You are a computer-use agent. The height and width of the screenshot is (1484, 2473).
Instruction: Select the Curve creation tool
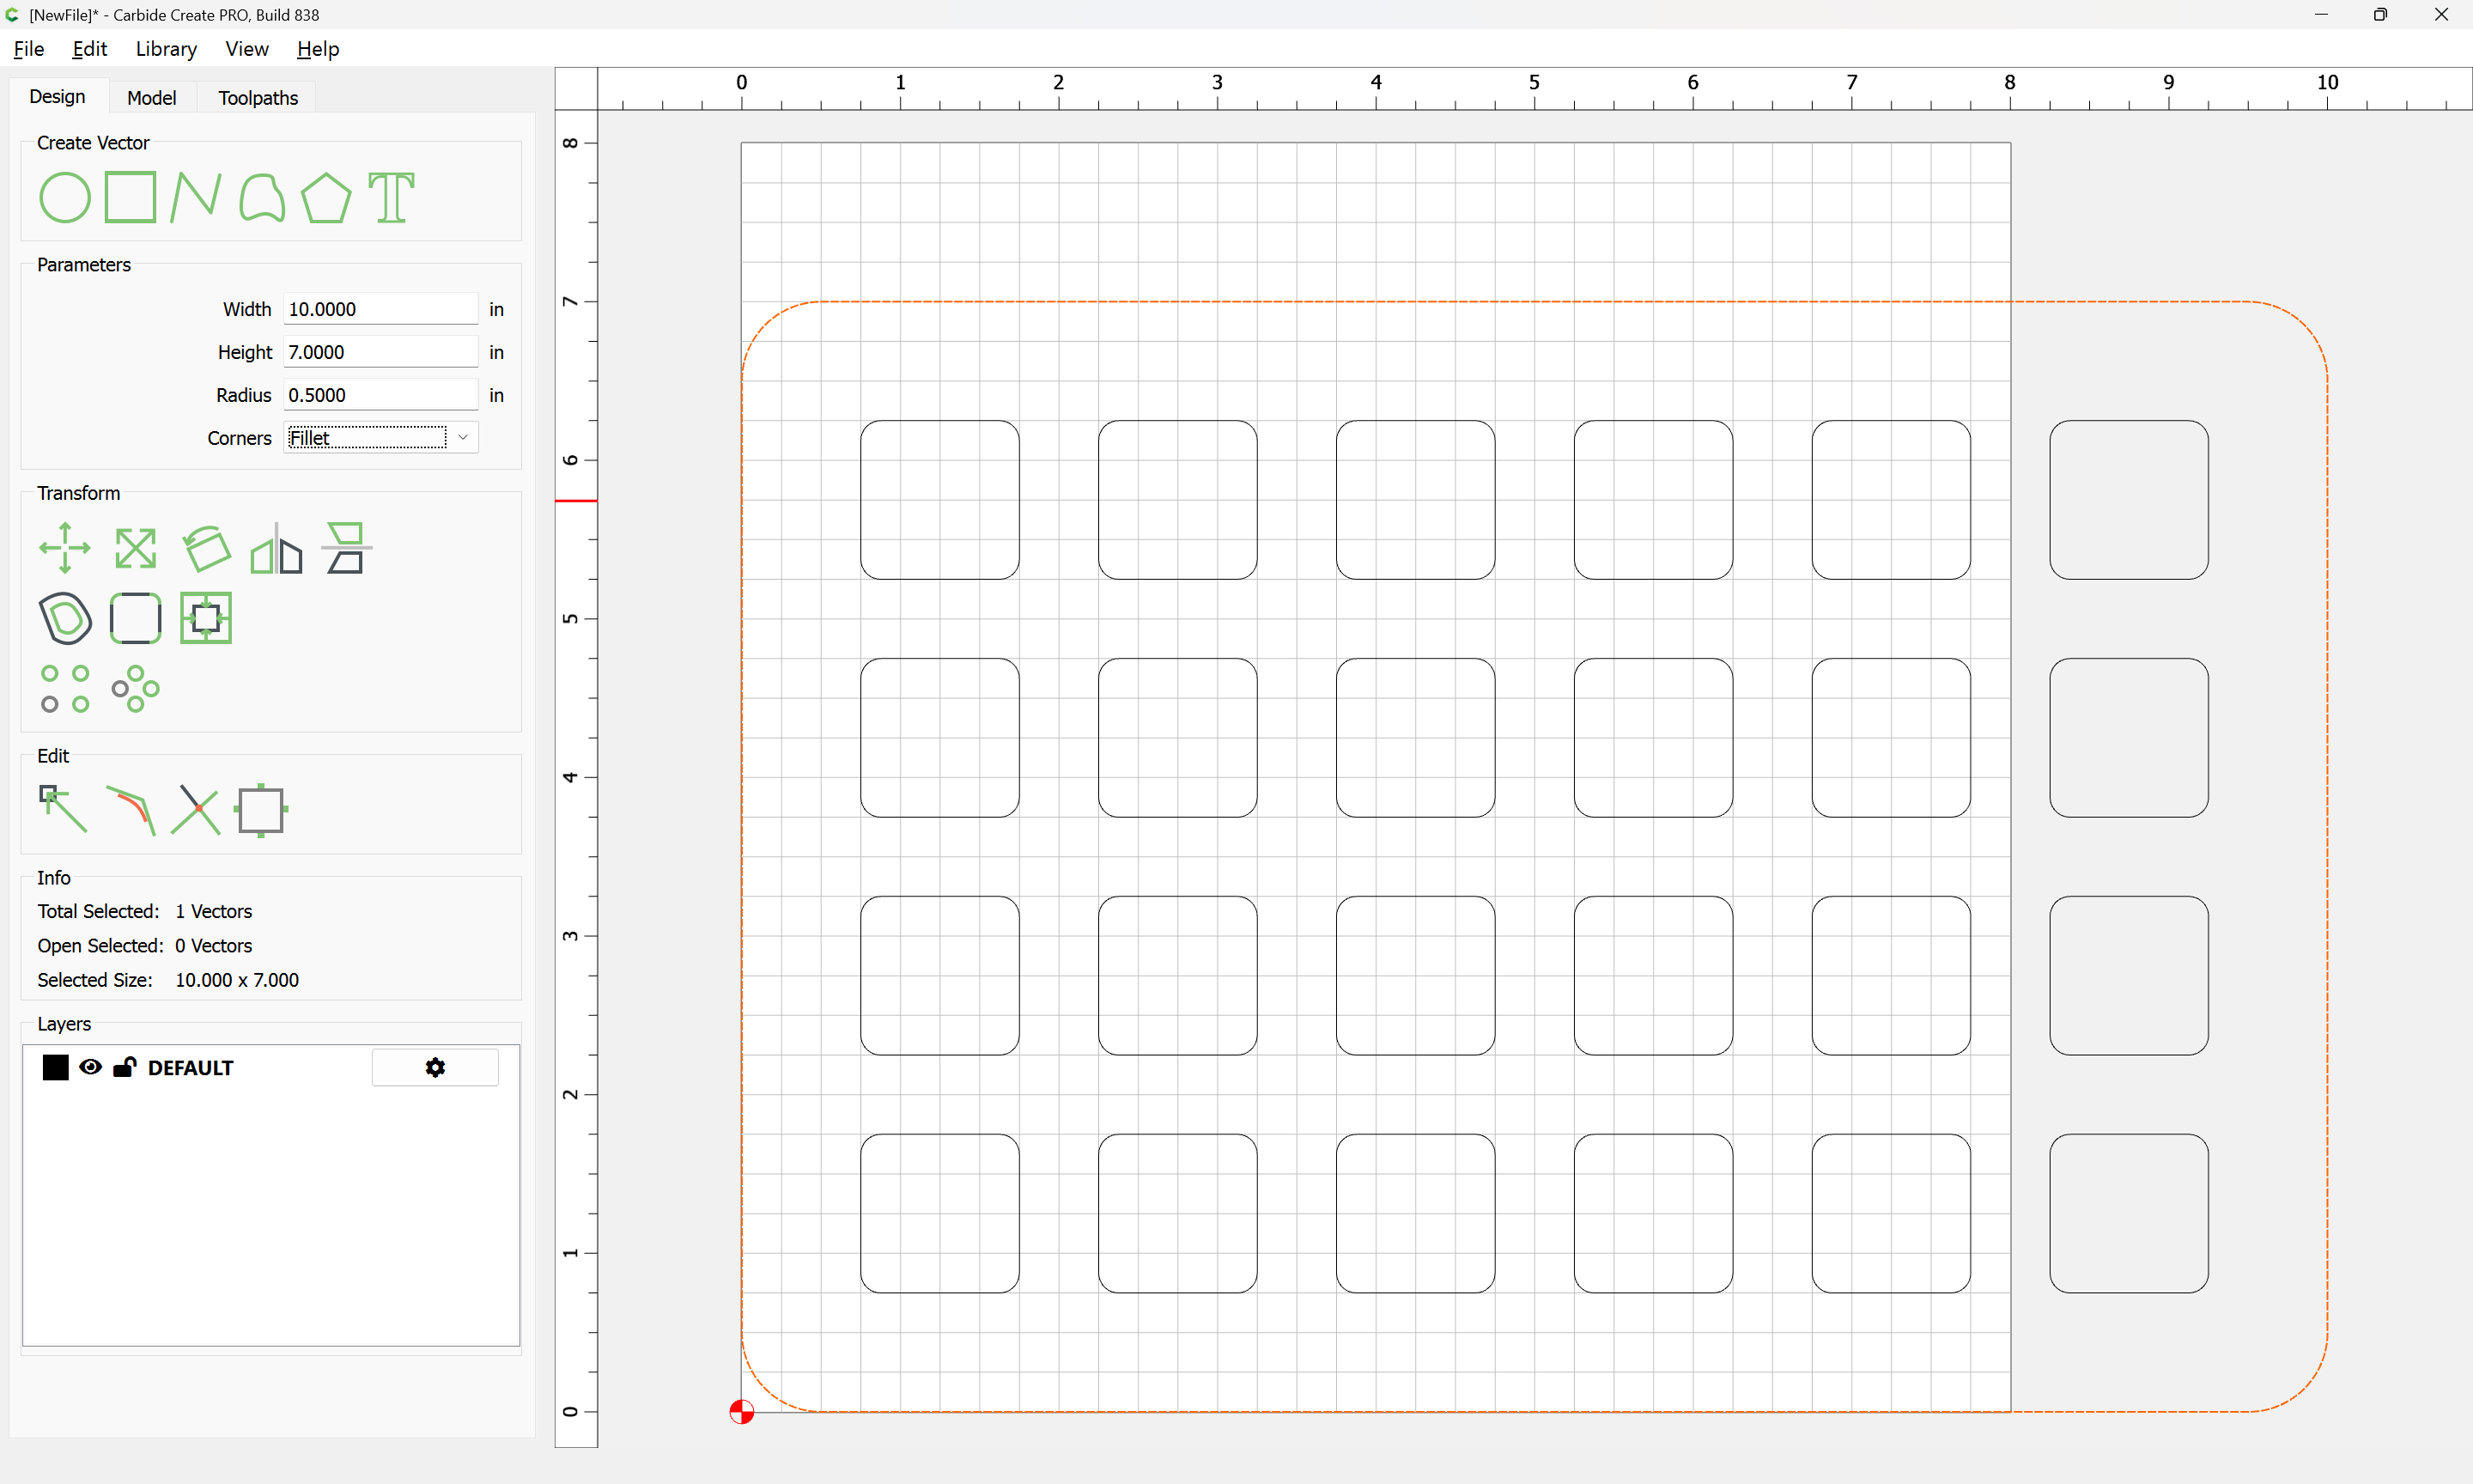pos(262,197)
